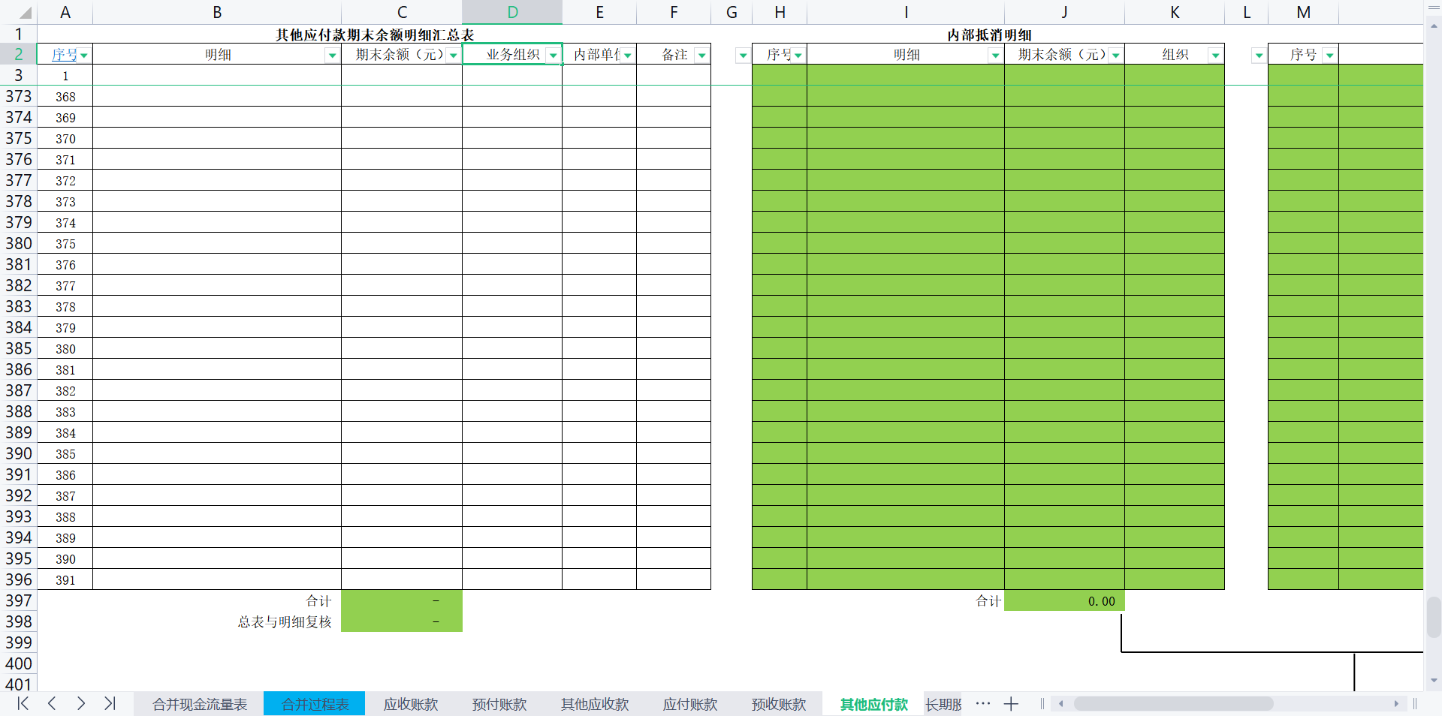
Task: Jump to the first sheet navigation icon
Action: tap(22, 704)
